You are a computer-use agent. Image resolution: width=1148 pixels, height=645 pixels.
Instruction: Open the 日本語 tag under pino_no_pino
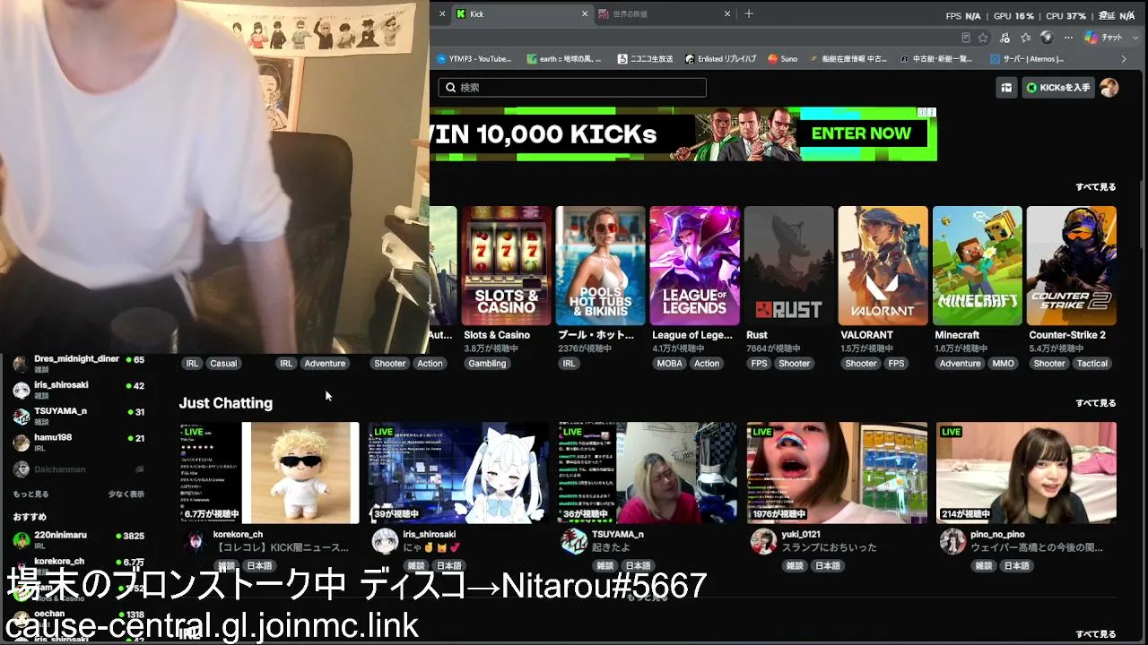pyautogui.click(x=1017, y=566)
